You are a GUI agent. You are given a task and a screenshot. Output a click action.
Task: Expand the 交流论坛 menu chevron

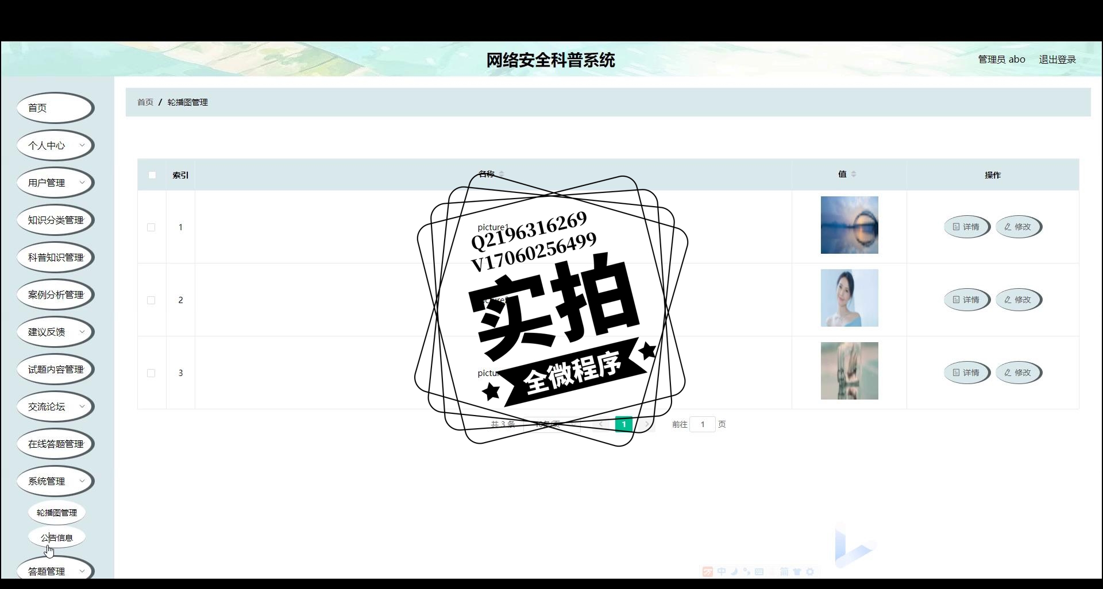click(82, 406)
